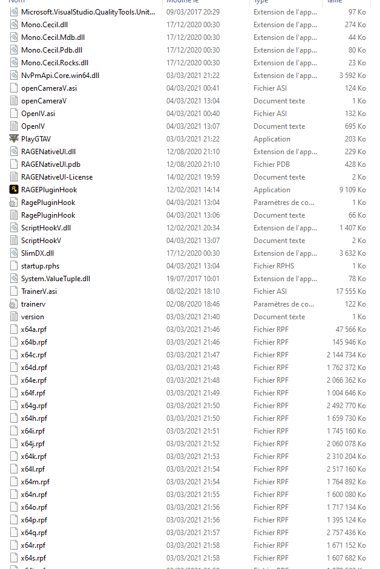Click the Fichier PDB type cell
This screenshot has height=569, width=380.
click(272, 164)
